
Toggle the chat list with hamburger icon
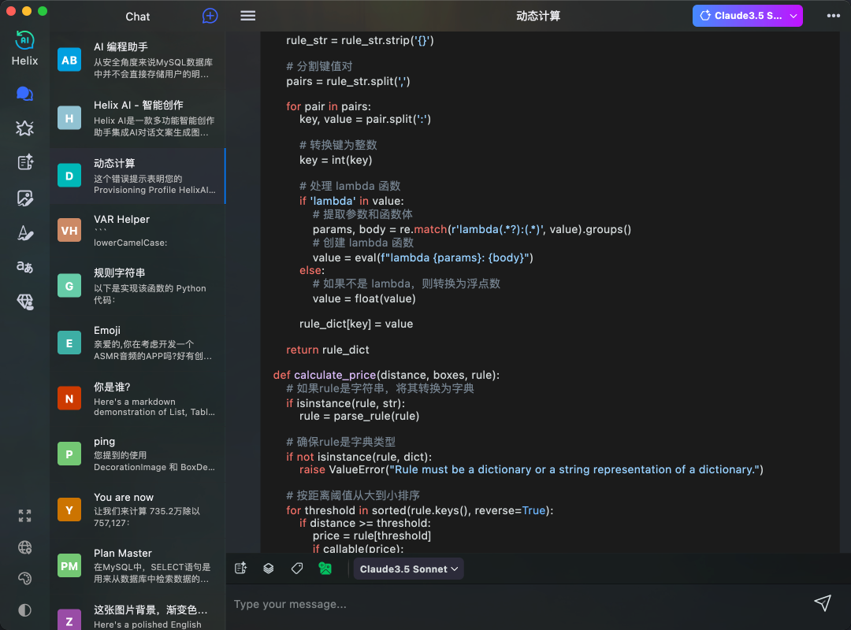click(248, 16)
